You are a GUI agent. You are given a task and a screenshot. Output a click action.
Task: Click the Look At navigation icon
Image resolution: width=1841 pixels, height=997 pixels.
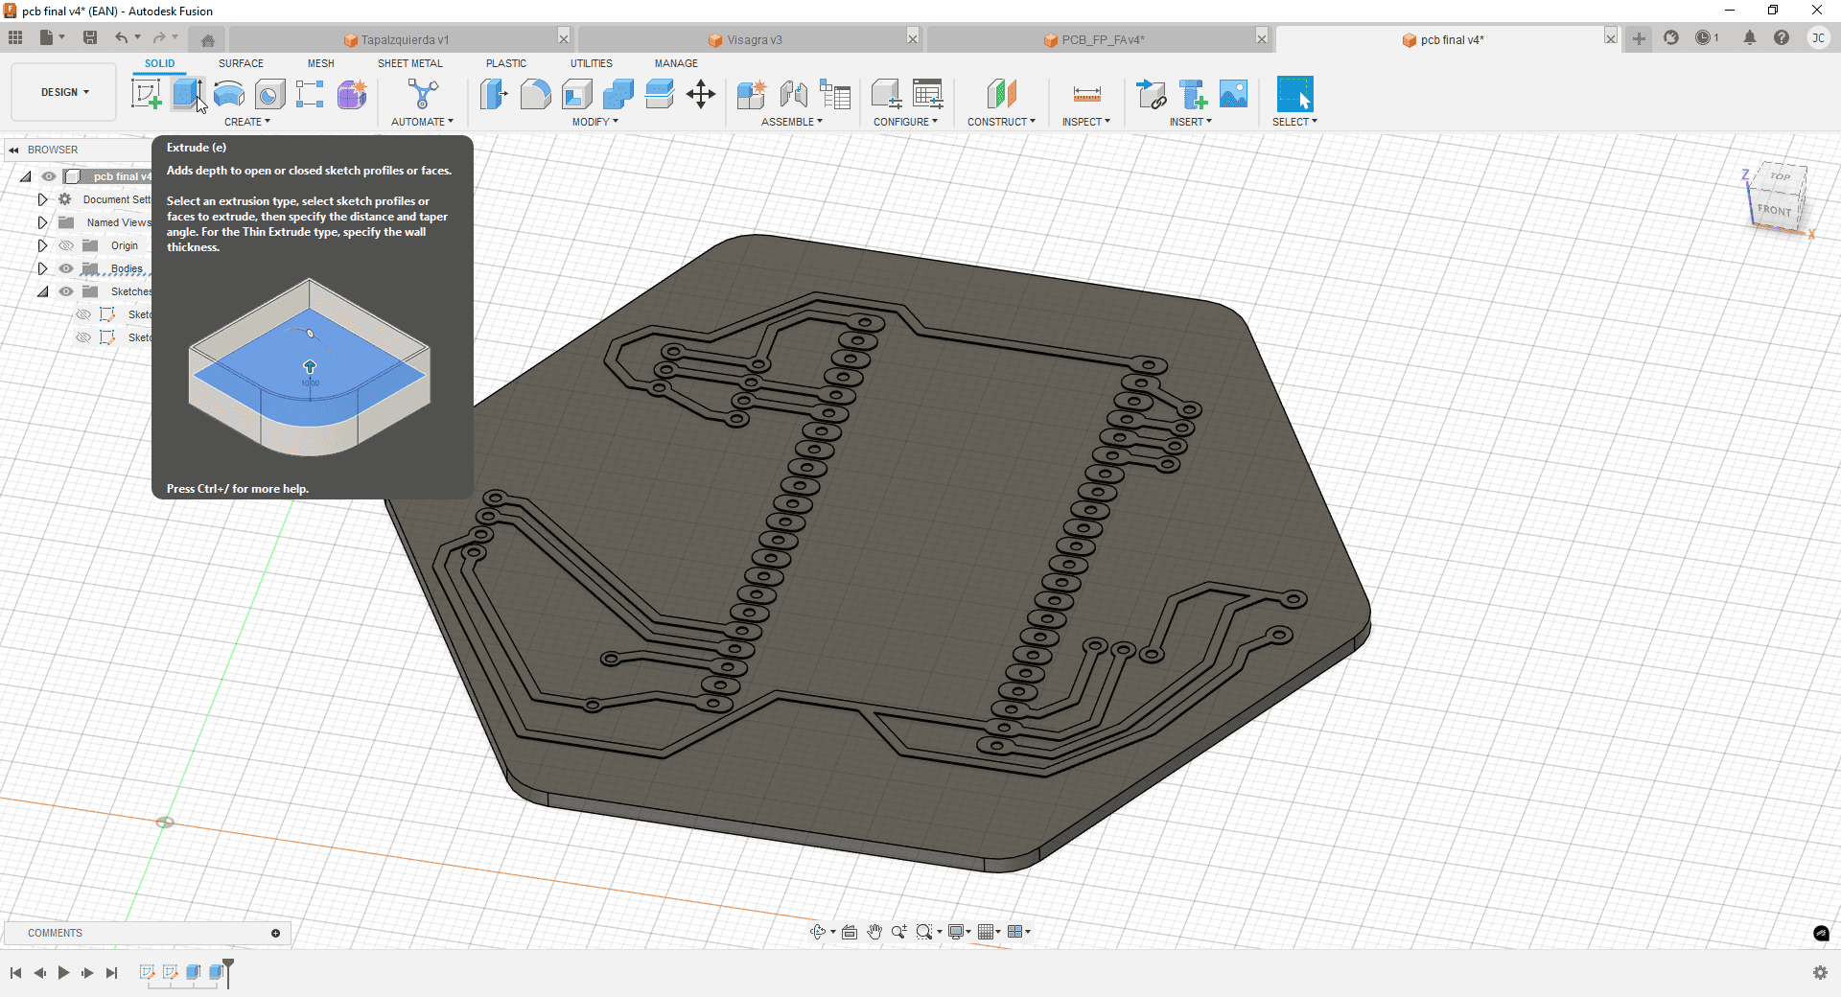tap(850, 932)
